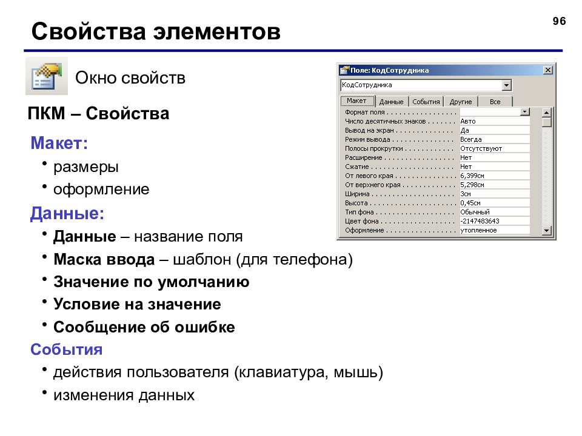The height and width of the screenshot is (436, 582).
Task: Click the От левого края property label
Action: (369, 176)
